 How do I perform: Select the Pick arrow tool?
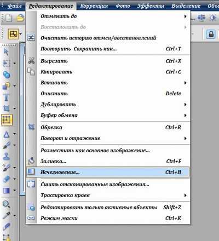click(7, 52)
